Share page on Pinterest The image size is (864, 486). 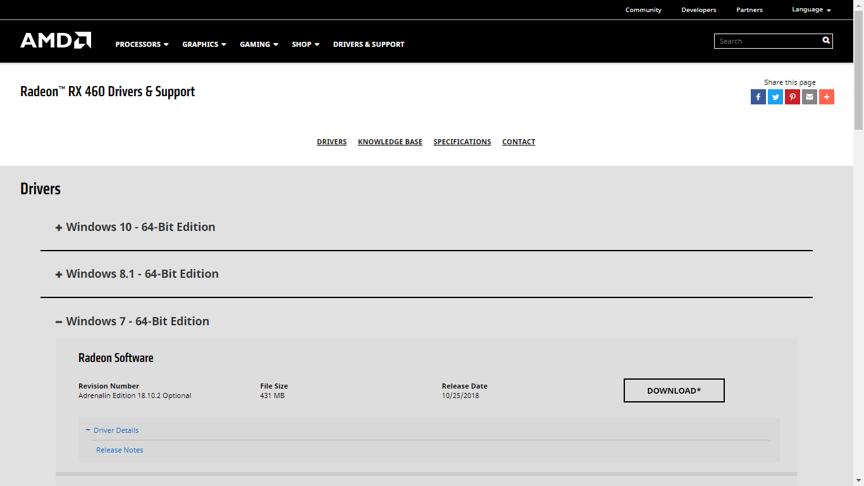click(793, 97)
